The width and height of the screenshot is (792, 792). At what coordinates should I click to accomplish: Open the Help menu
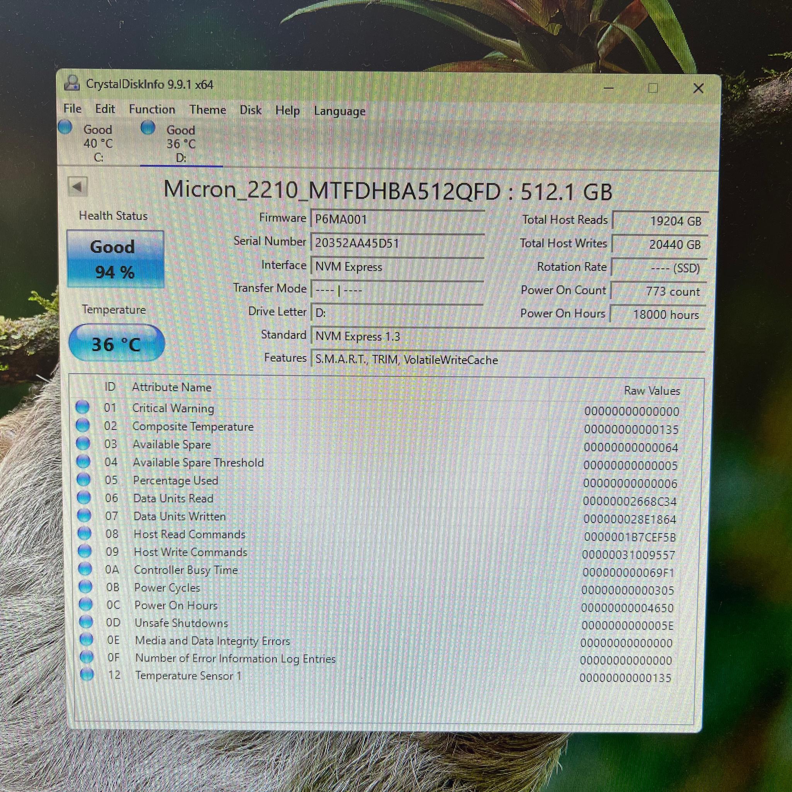tap(287, 111)
